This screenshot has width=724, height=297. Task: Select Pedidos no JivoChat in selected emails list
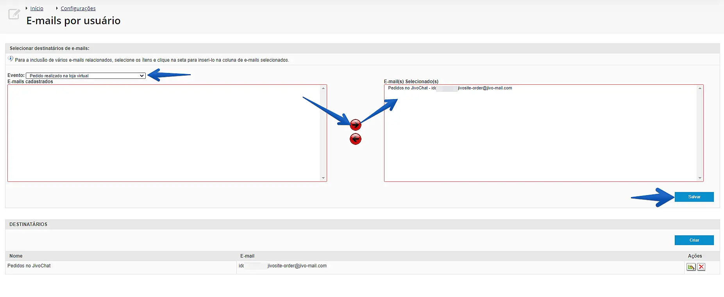(450, 88)
